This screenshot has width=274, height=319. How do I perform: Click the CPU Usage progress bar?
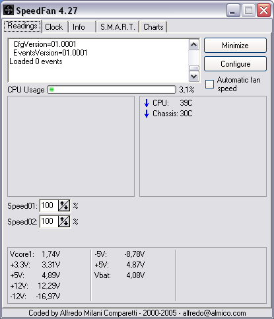pos(112,90)
